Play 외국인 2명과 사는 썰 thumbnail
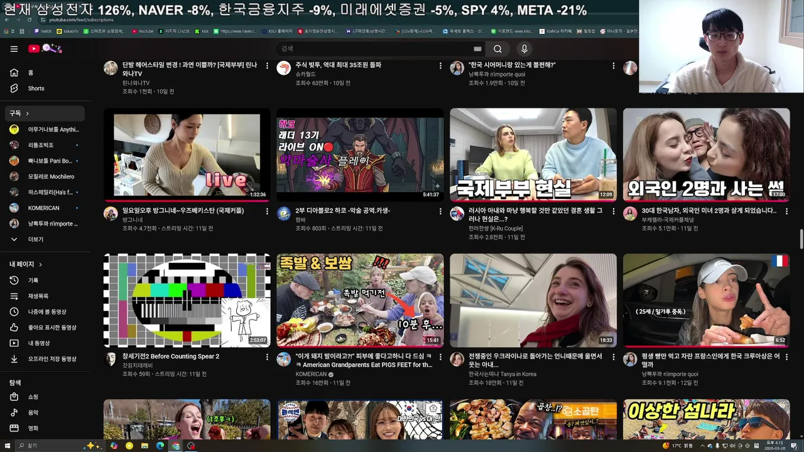Viewport: 804px width, 452px height. click(706, 155)
